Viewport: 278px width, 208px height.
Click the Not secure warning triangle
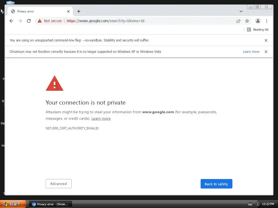[x=40, y=21]
